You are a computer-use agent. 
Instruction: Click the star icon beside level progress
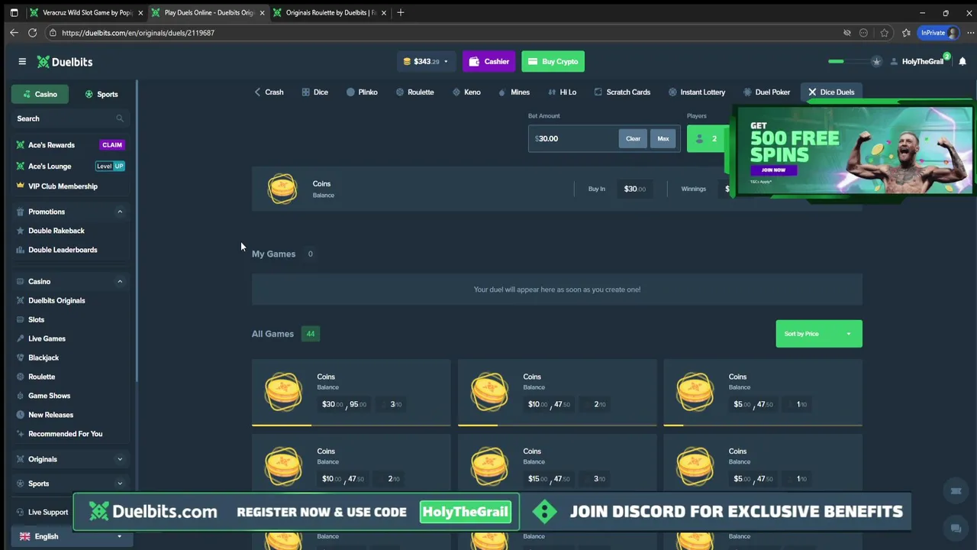[x=876, y=61]
